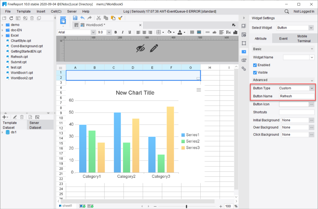318x209 pixels.
Task: Apply the Format Painter brush icon
Action: 120,18
